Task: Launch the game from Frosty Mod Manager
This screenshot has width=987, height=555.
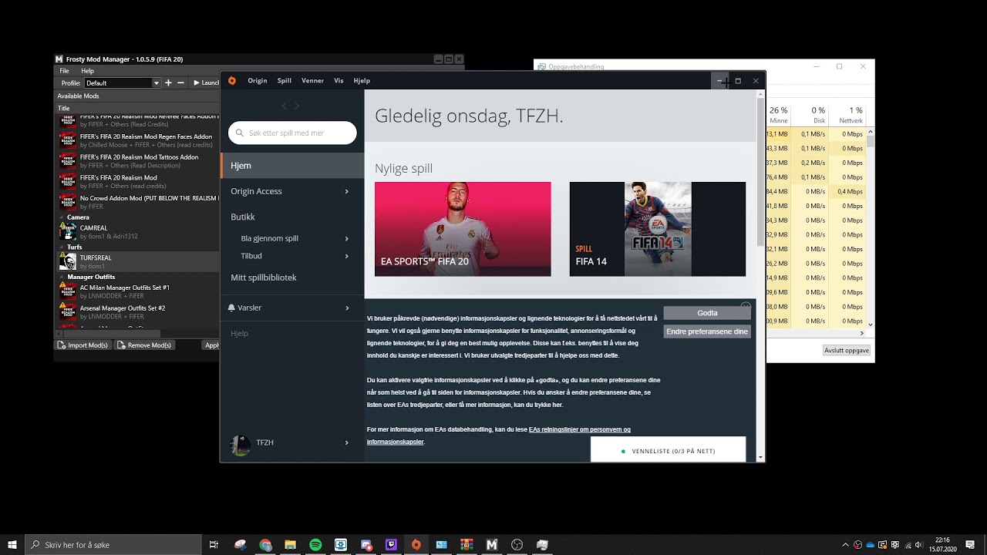Action: [x=205, y=82]
